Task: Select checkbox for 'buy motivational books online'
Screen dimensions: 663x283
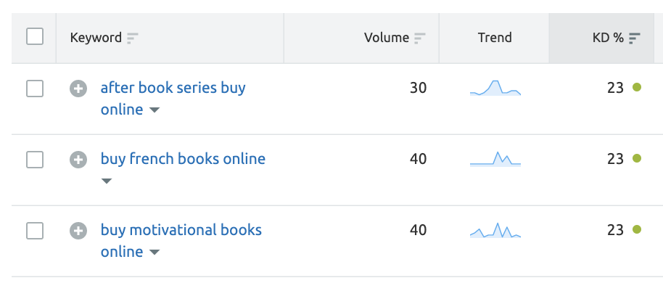Action: (35, 231)
